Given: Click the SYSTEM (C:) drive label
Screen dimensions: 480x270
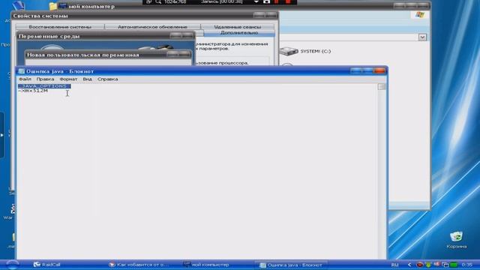Looking at the screenshot, I should pos(315,52).
